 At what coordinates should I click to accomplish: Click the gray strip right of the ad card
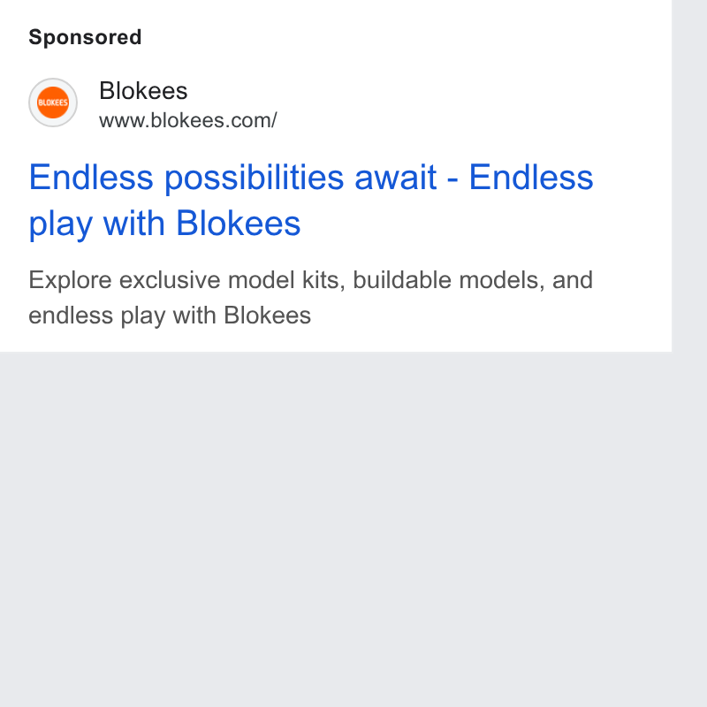[689, 176]
